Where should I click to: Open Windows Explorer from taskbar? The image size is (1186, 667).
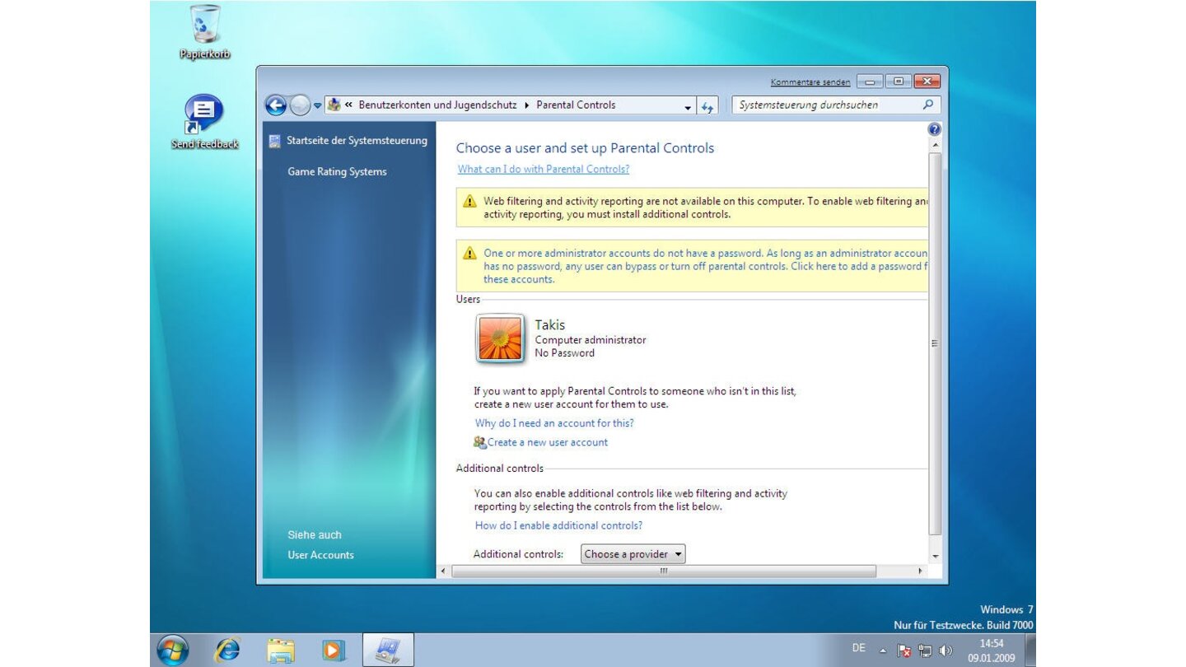pyautogui.click(x=280, y=651)
